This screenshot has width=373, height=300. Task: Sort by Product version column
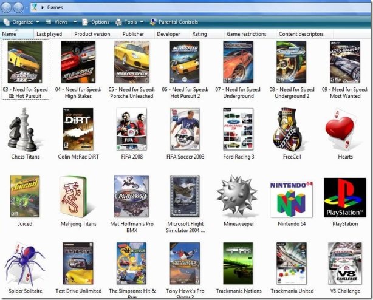point(95,34)
